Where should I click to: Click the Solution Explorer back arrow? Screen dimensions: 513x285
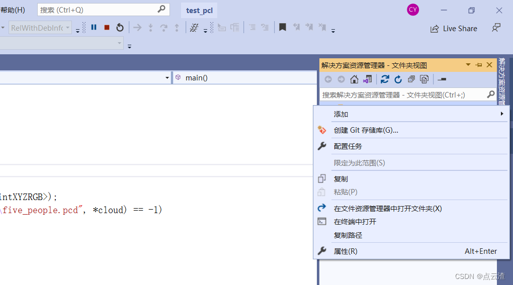328,79
